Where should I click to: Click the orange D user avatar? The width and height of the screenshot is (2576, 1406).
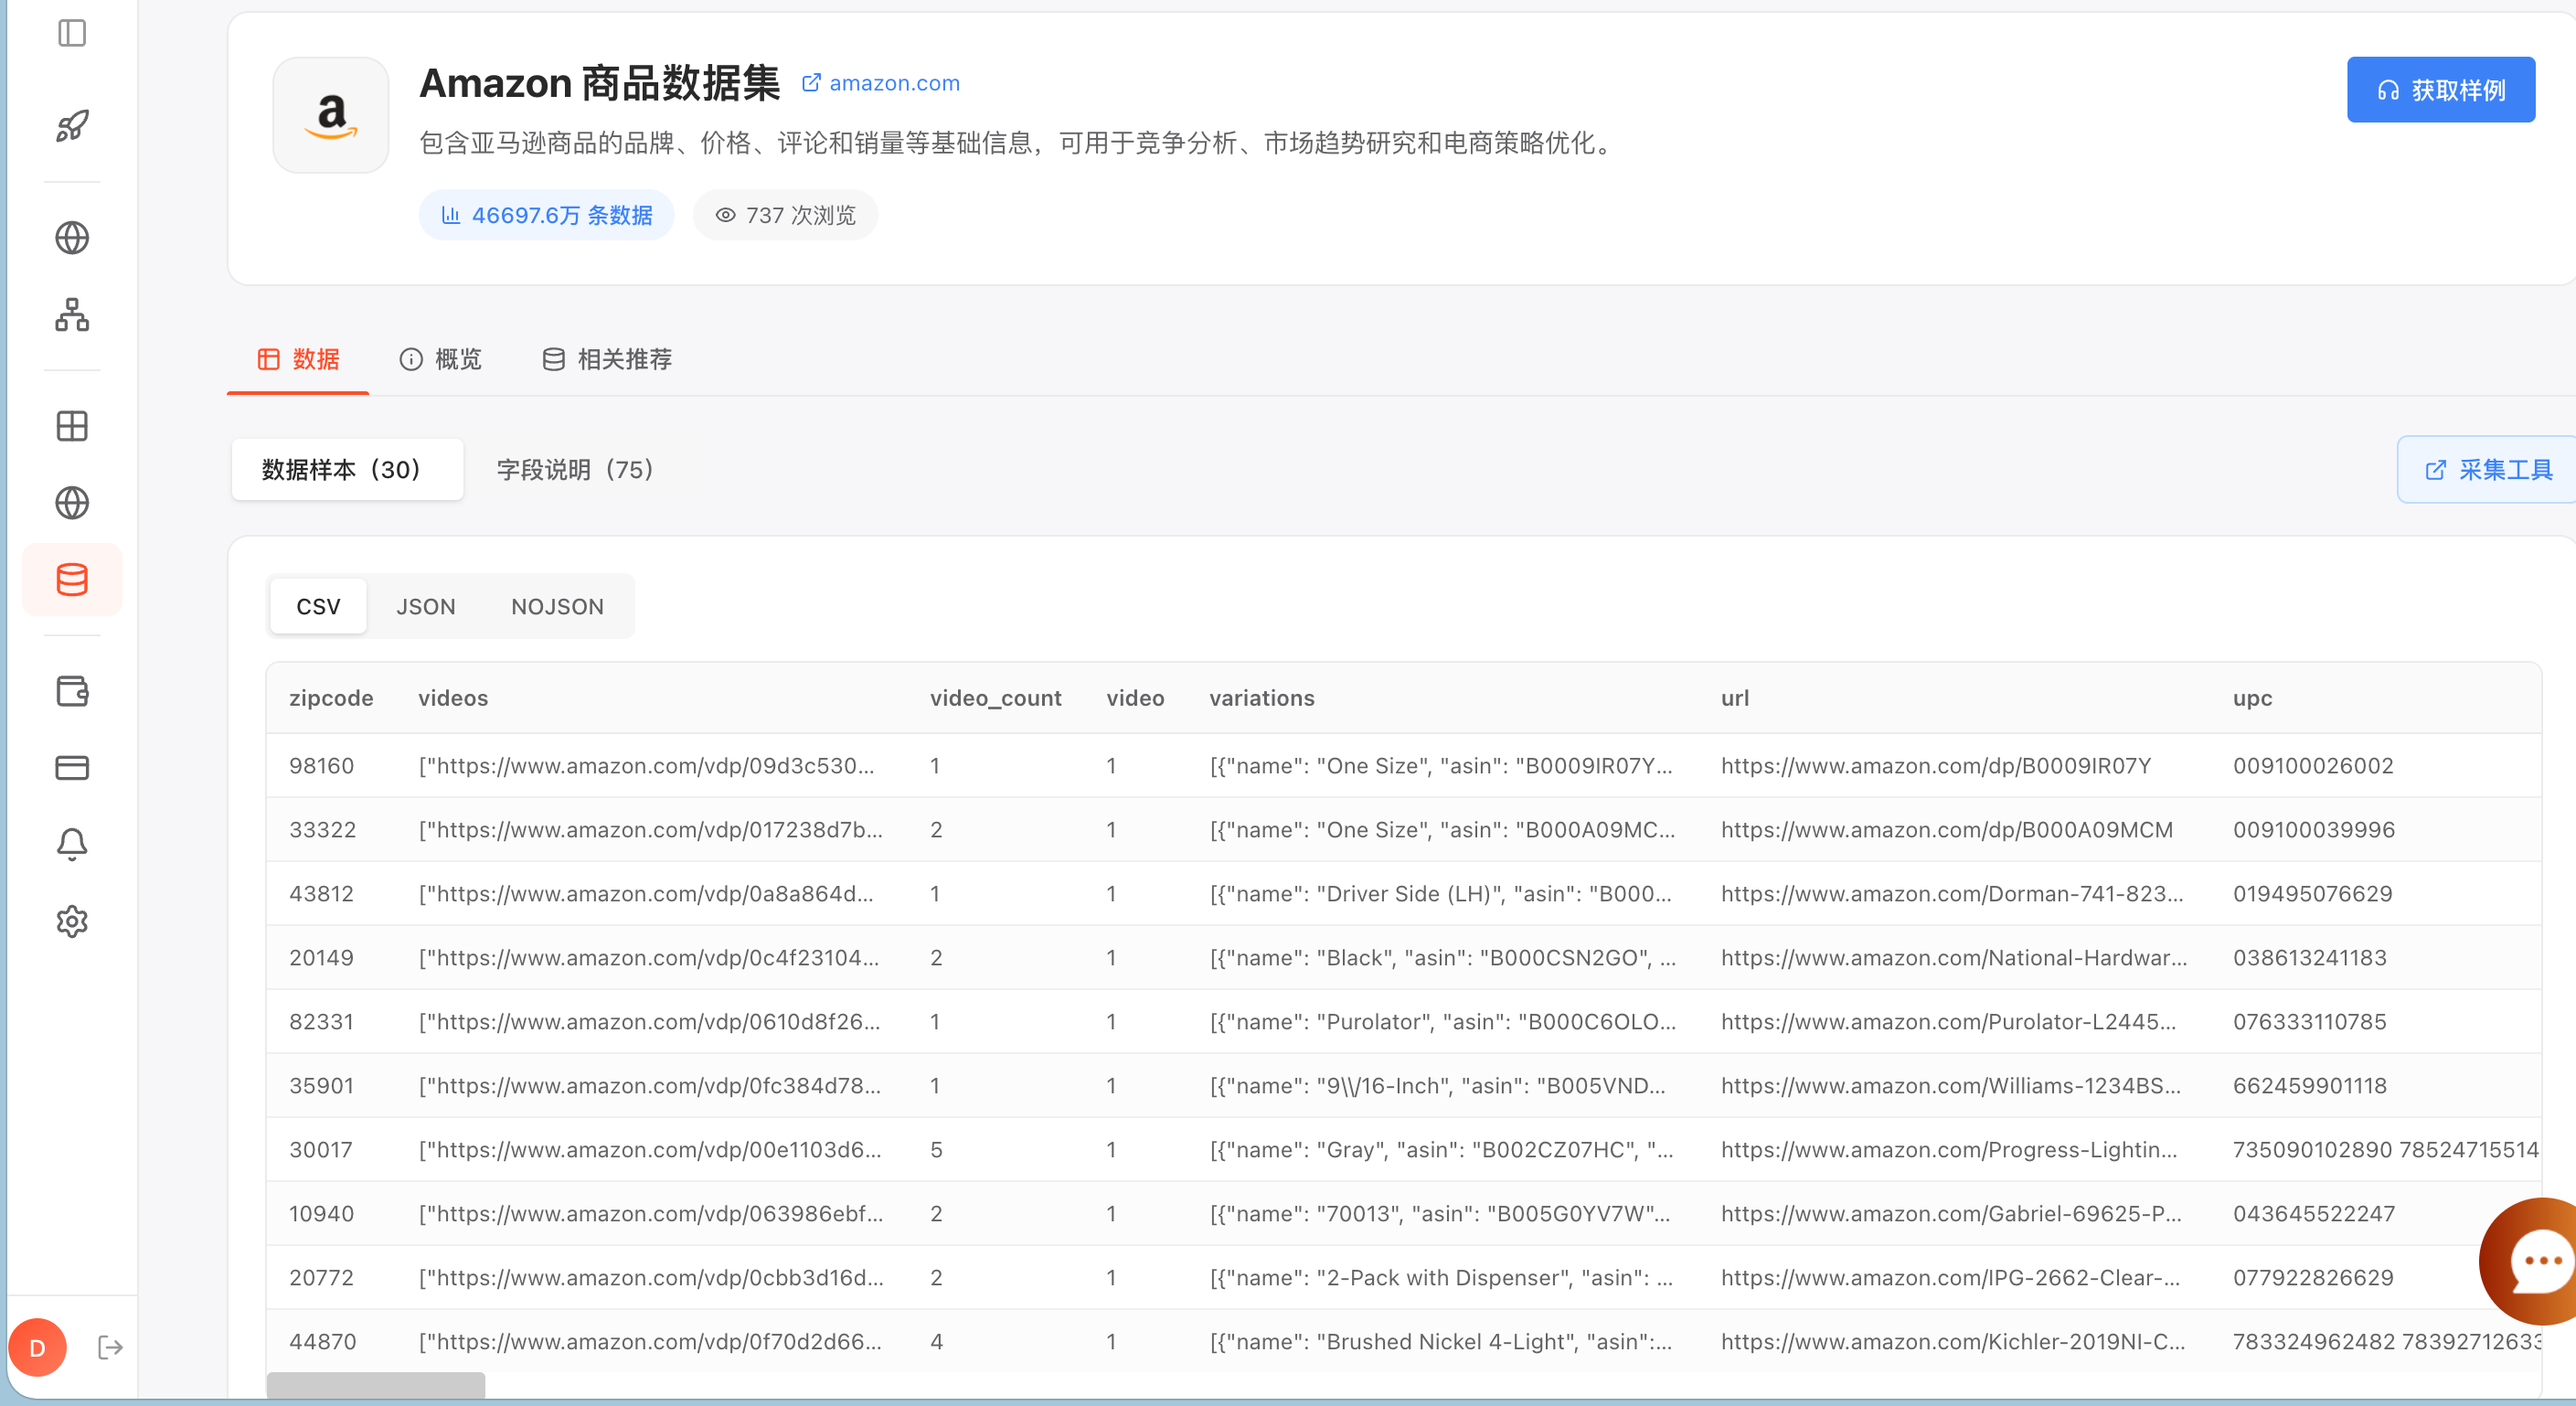click(x=38, y=1348)
